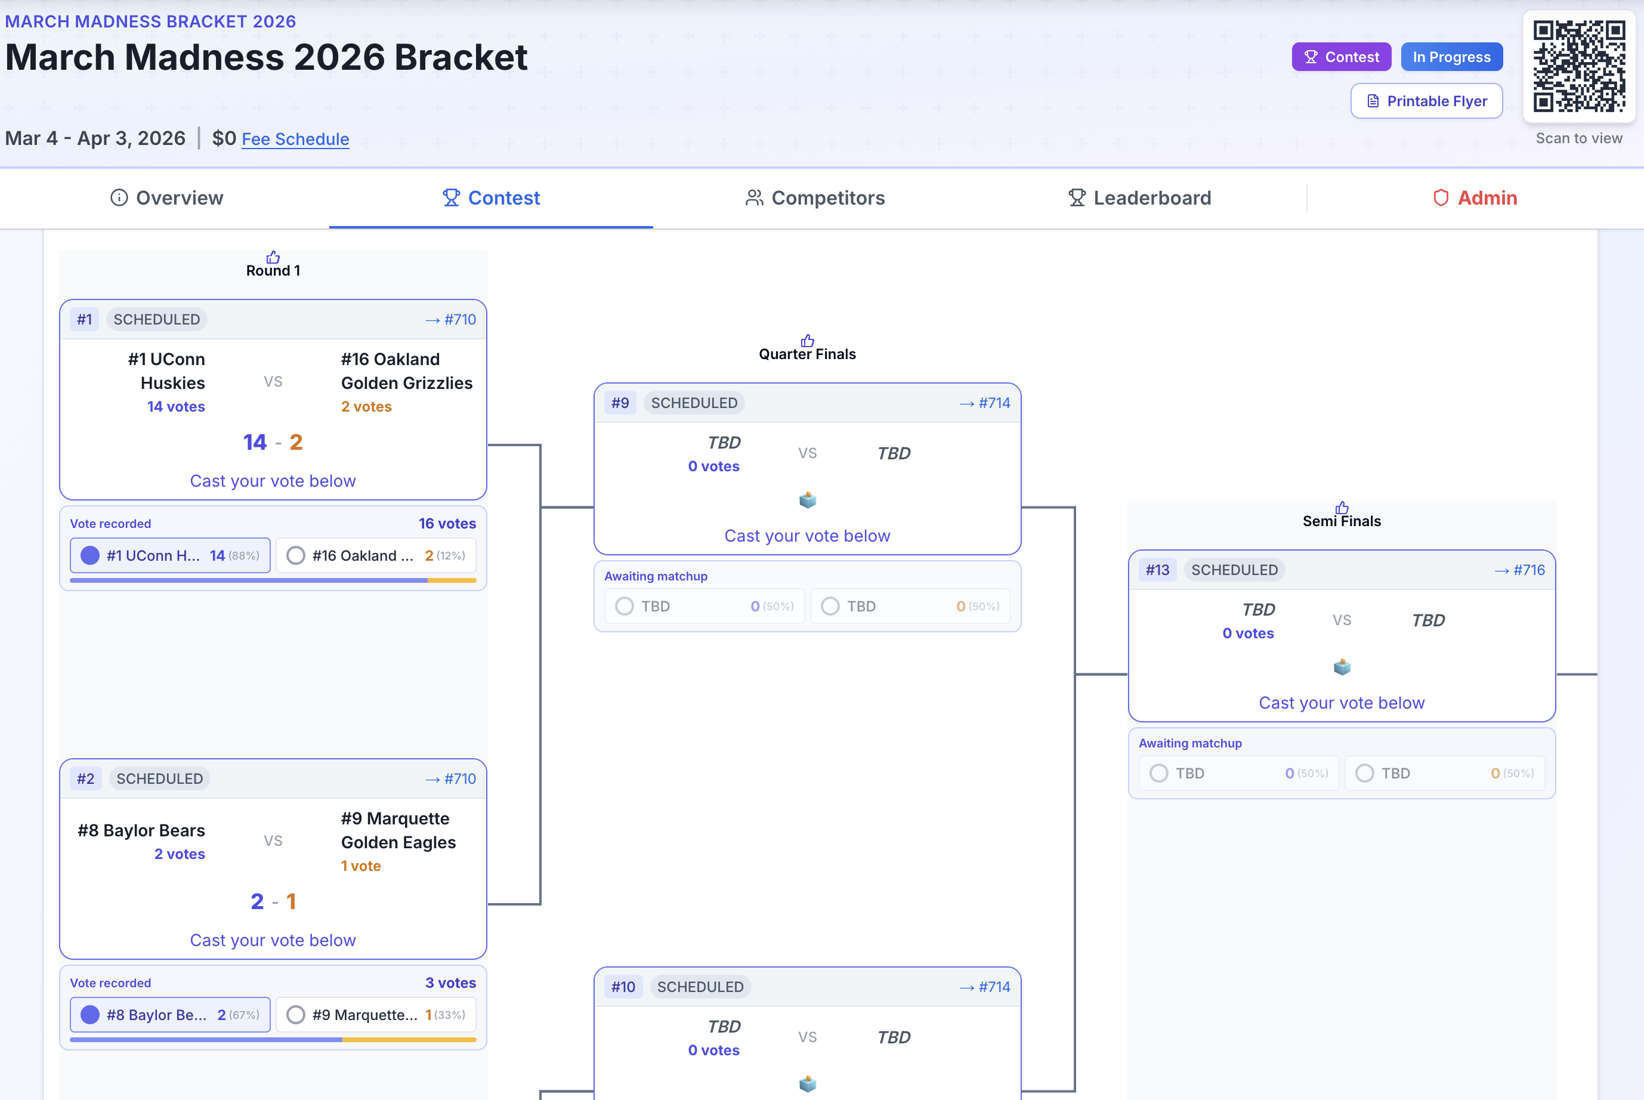Click the info icon next to Overview

118,197
